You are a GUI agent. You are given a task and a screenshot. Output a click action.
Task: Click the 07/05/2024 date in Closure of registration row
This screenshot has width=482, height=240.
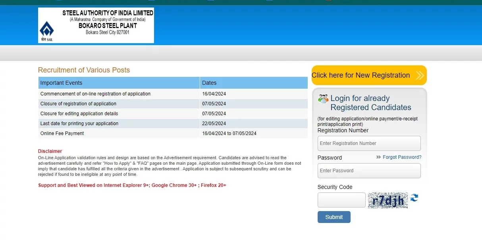(x=214, y=104)
